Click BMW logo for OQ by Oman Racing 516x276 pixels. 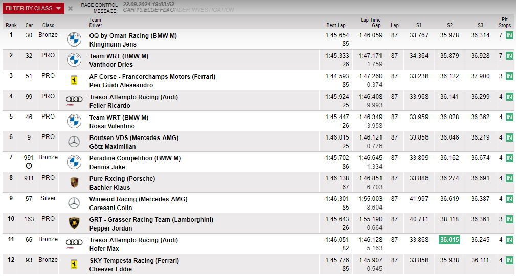74,39
